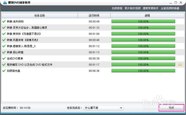
Task: Click the checkmark icon for 转换 感谢亲人-陈思思_0
Action: [x=4, y=46]
